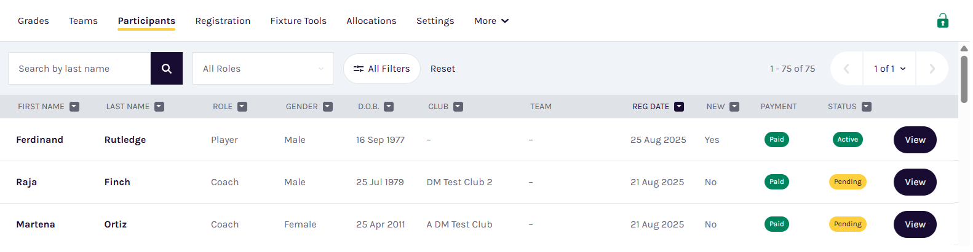Open the All Roles dropdown
This screenshot has width=973, height=252.
pyautogui.click(x=263, y=69)
